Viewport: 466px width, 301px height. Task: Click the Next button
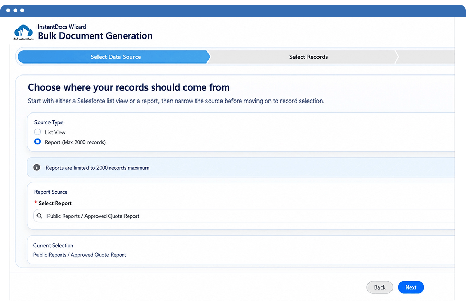click(x=411, y=287)
